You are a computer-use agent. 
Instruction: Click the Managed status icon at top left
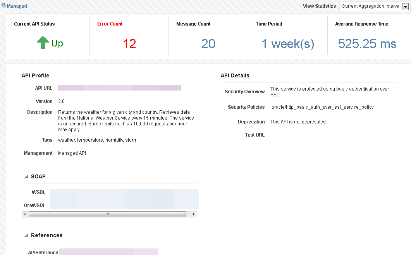(4, 6)
